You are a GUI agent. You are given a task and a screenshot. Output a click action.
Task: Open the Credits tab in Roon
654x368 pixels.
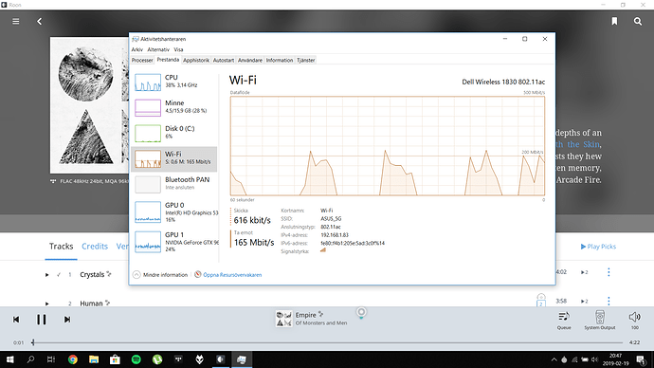point(95,247)
